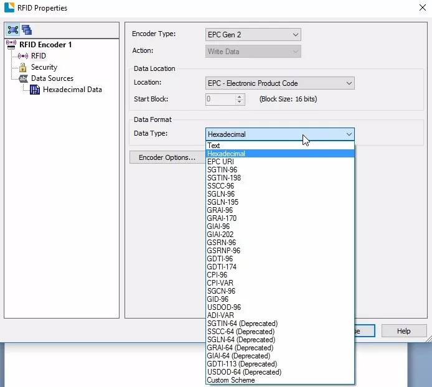
Task: Open the Location dropdown for EPC
Action: click(x=279, y=83)
